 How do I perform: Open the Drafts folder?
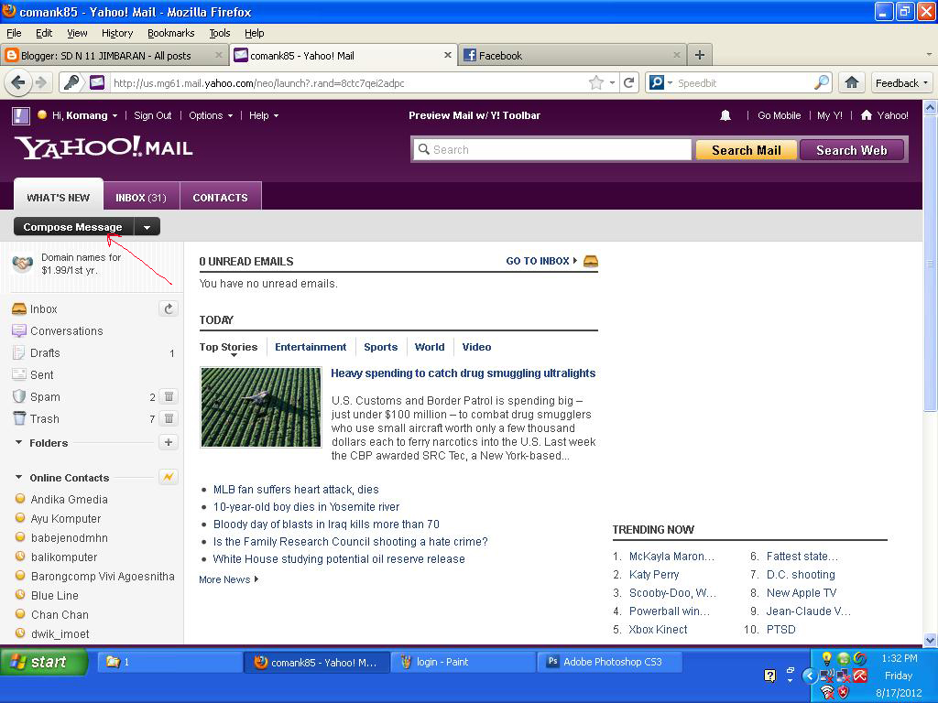[x=45, y=352]
